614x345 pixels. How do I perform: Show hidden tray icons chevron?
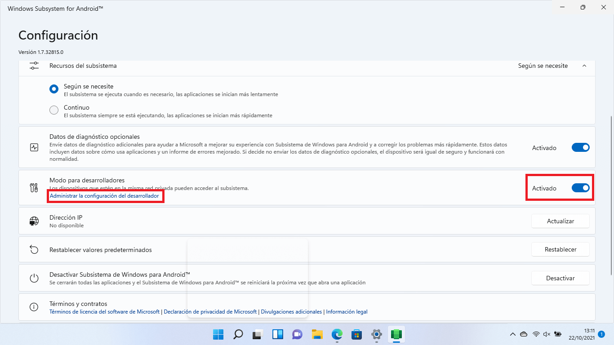click(x=513, y=334)
